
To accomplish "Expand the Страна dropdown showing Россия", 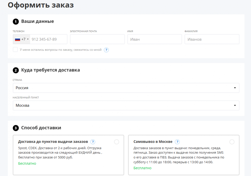I will point(126,88).
